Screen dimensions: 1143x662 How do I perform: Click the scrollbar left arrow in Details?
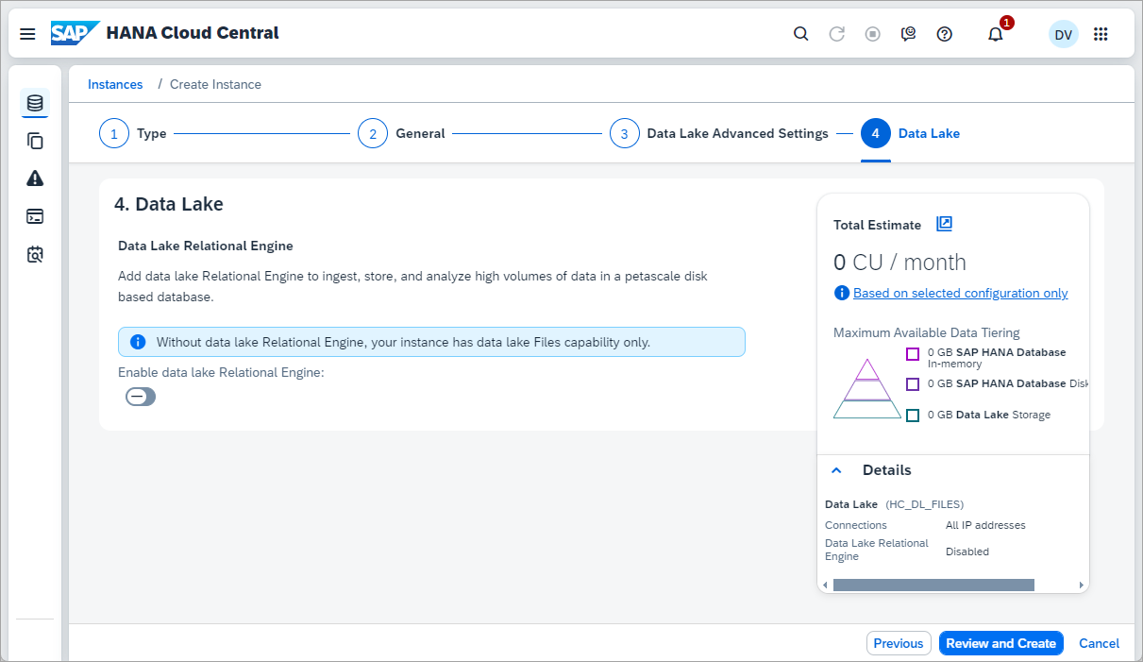[x=825, y=586]
